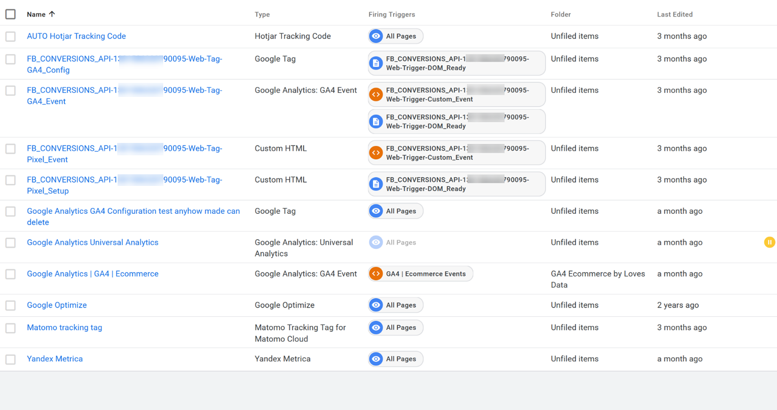Select the Google Analytics GA4 Ecommerce checkbox
This screenshot has height=410, width=777.
pyautogui.click(x=10, y=274)
